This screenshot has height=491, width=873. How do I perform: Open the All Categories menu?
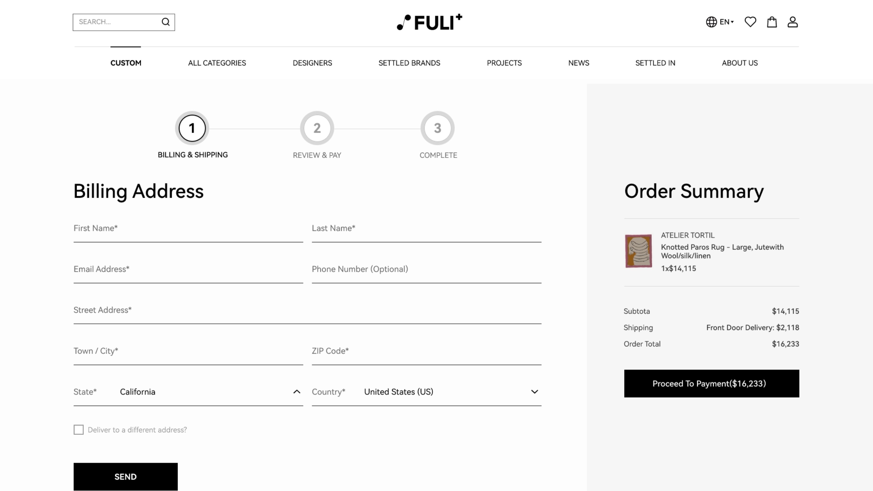click(217, 63)
